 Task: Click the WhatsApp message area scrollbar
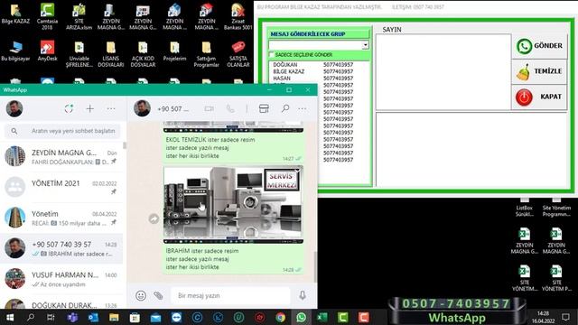(x=315, y=266)
